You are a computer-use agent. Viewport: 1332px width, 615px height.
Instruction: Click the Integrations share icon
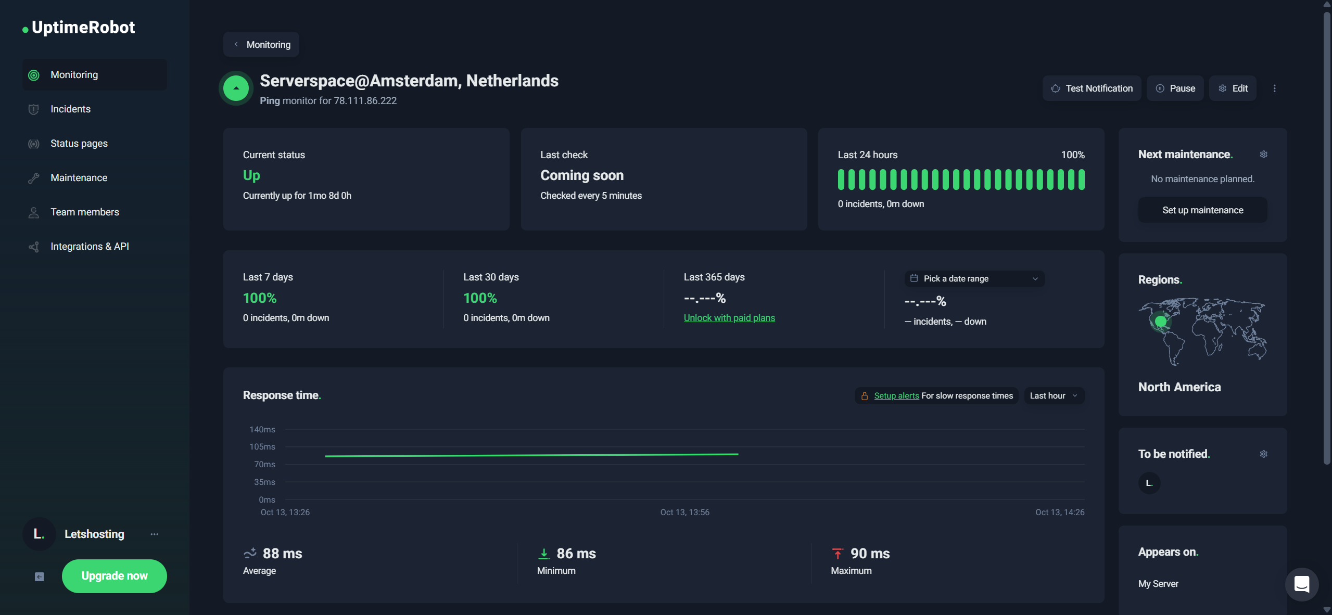(x=34, y=247)
